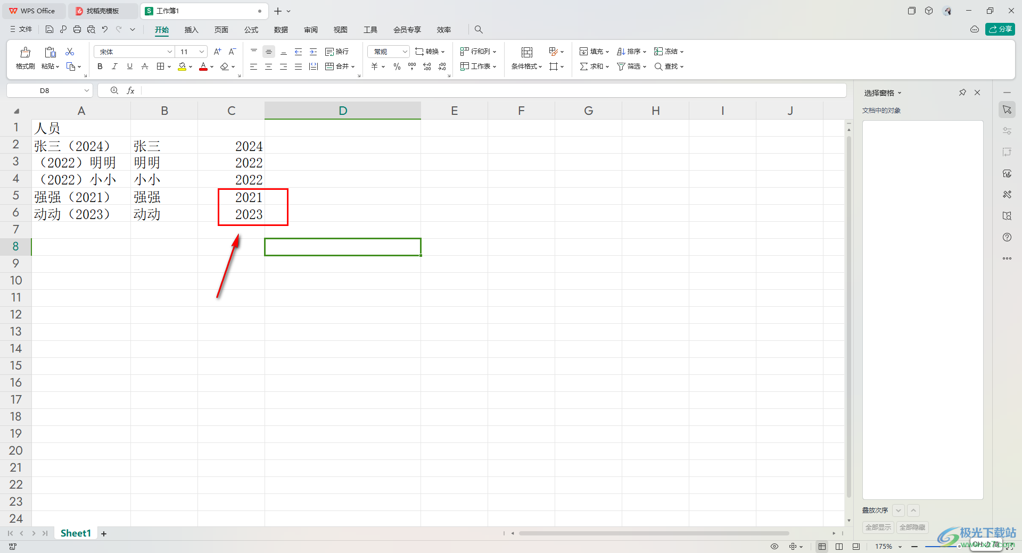Pin the selection pane with pin icon

click(x=962, y=93)
